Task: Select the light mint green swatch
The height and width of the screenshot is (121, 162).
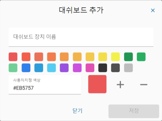Action: tap(13, 68)
